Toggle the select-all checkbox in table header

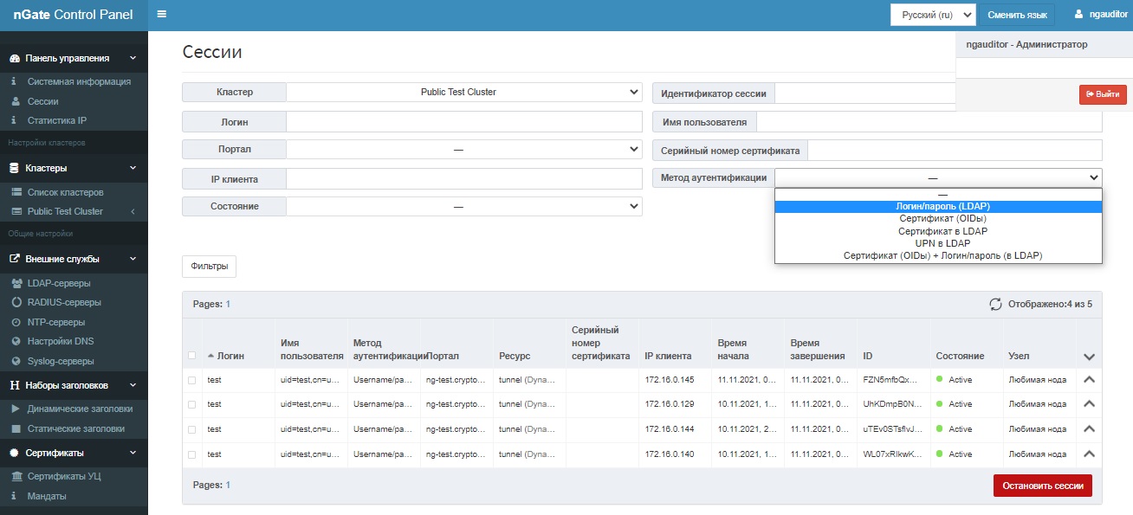coord(191,356)
